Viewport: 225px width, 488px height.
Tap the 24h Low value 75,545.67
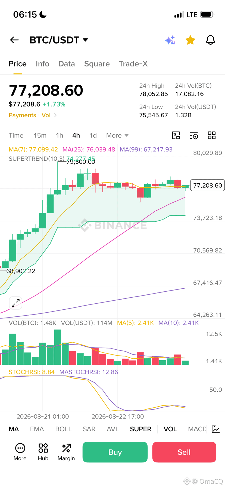(154, 115)
